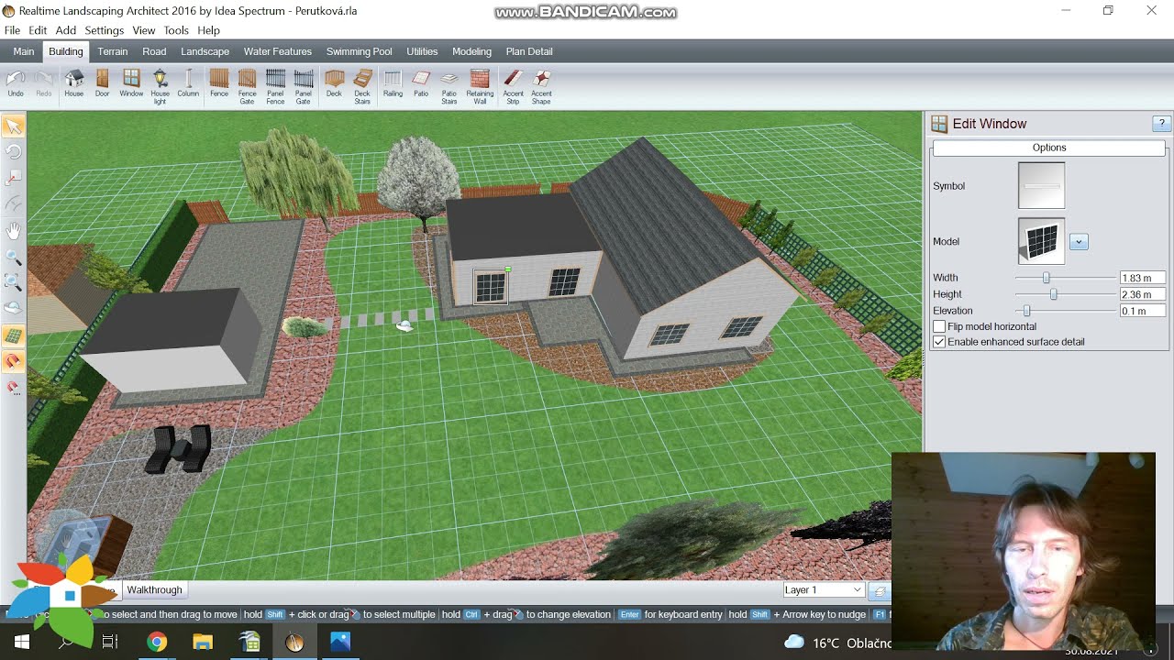Open the Settings menu
This screenshot has height=660, width=1174.
105,30
